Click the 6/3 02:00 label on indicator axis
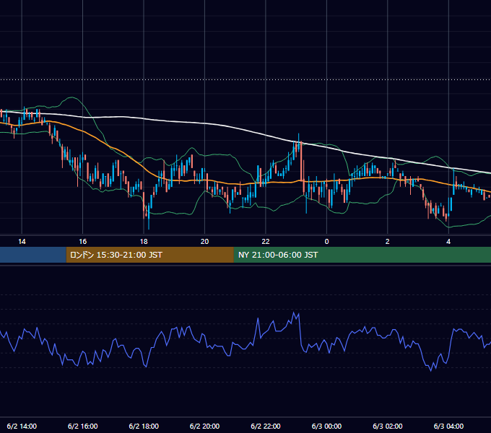Image resolution: width=491 pixels, height=433 pixels. 387,426
